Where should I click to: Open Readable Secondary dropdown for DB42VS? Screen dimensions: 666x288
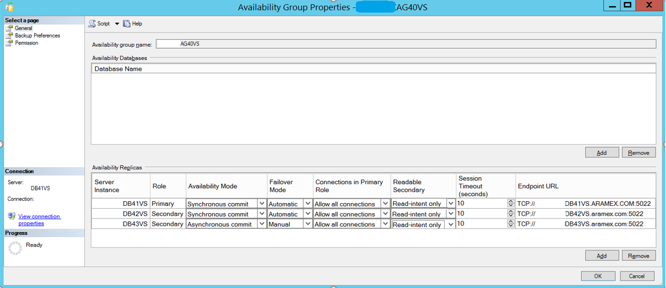pos(450,214)
